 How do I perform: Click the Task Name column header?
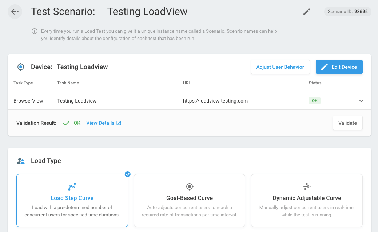pos(68,83)
